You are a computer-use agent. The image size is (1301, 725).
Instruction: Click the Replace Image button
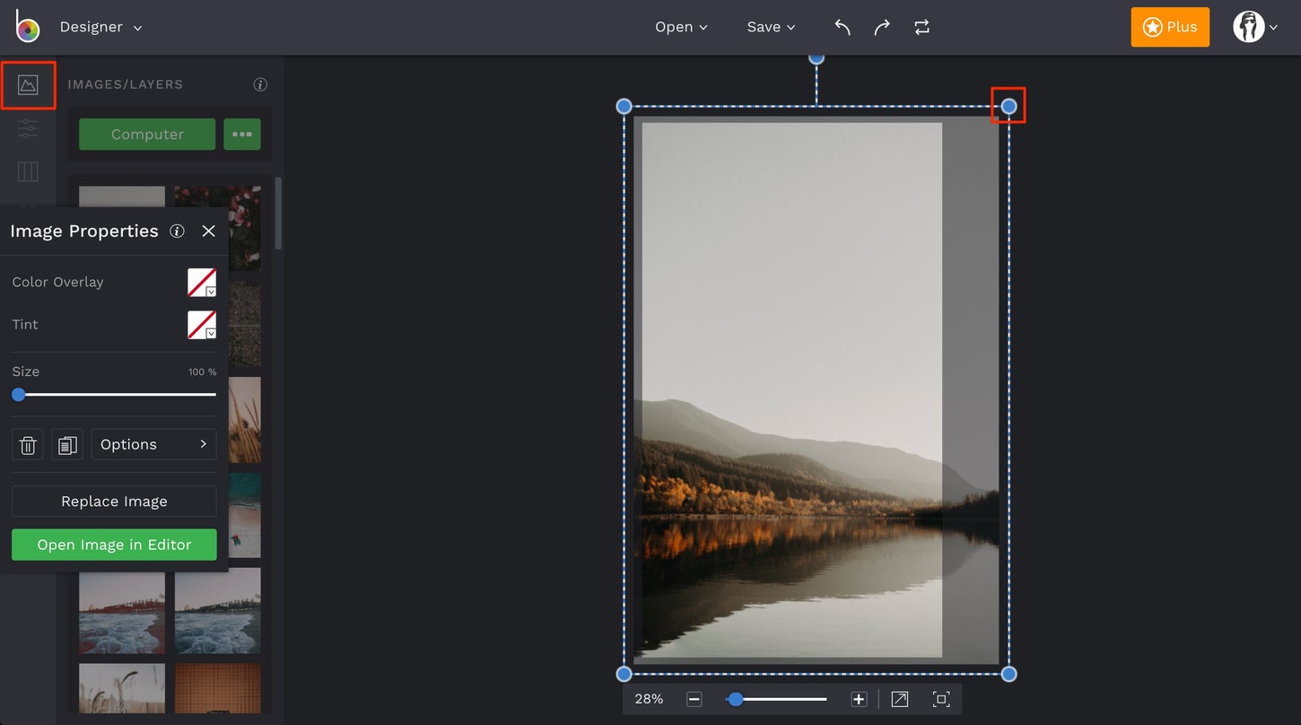(x=114, y=501)
